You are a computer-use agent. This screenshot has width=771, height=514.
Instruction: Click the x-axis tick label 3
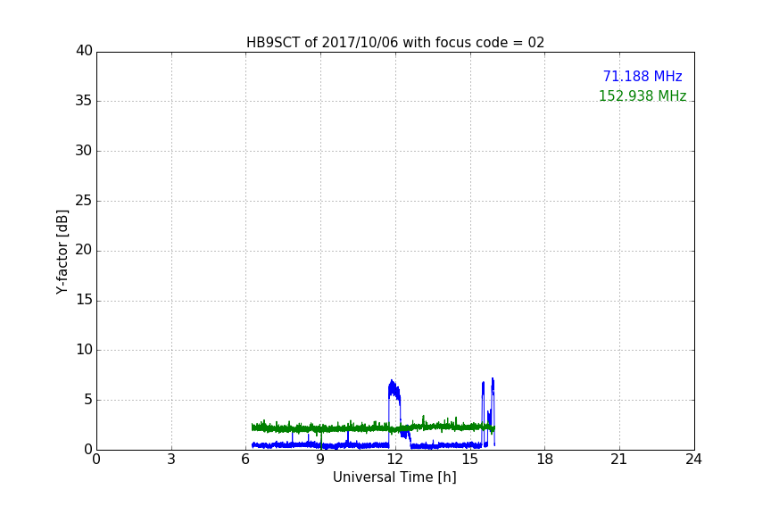click(171, 460)
